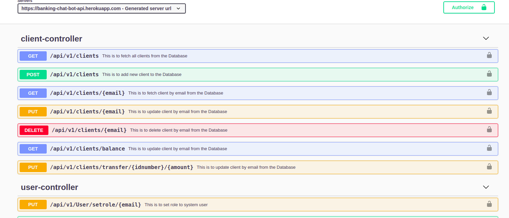Click the client-controller heading
The image size is (509, 218).
[51, 39]
